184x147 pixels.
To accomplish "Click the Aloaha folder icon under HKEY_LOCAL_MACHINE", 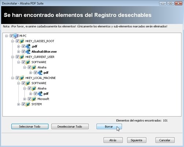I will (x=34, y=89).
